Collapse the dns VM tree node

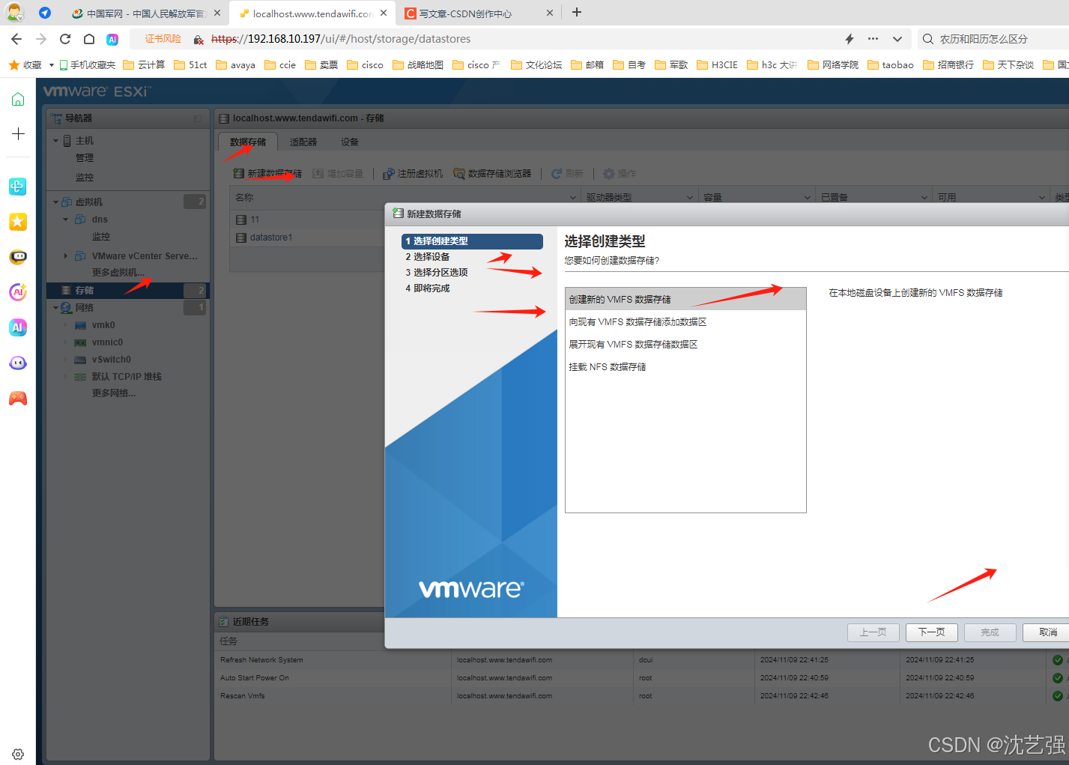pyautogui.click(x=65, y=220)
